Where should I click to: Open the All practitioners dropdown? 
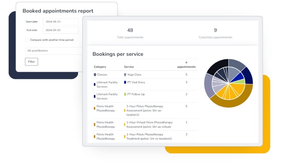[x=54, y=51]
